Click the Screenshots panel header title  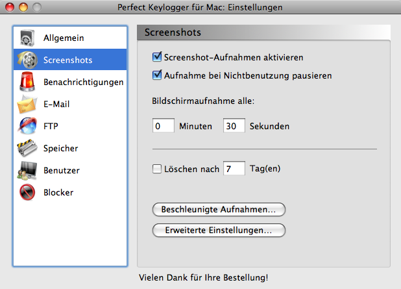pyautogui.click(x=173, y=32)
